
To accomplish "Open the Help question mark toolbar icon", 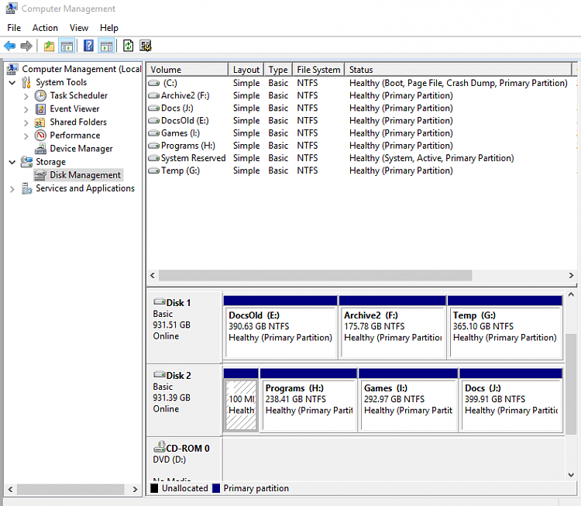I will pos(88,46).
